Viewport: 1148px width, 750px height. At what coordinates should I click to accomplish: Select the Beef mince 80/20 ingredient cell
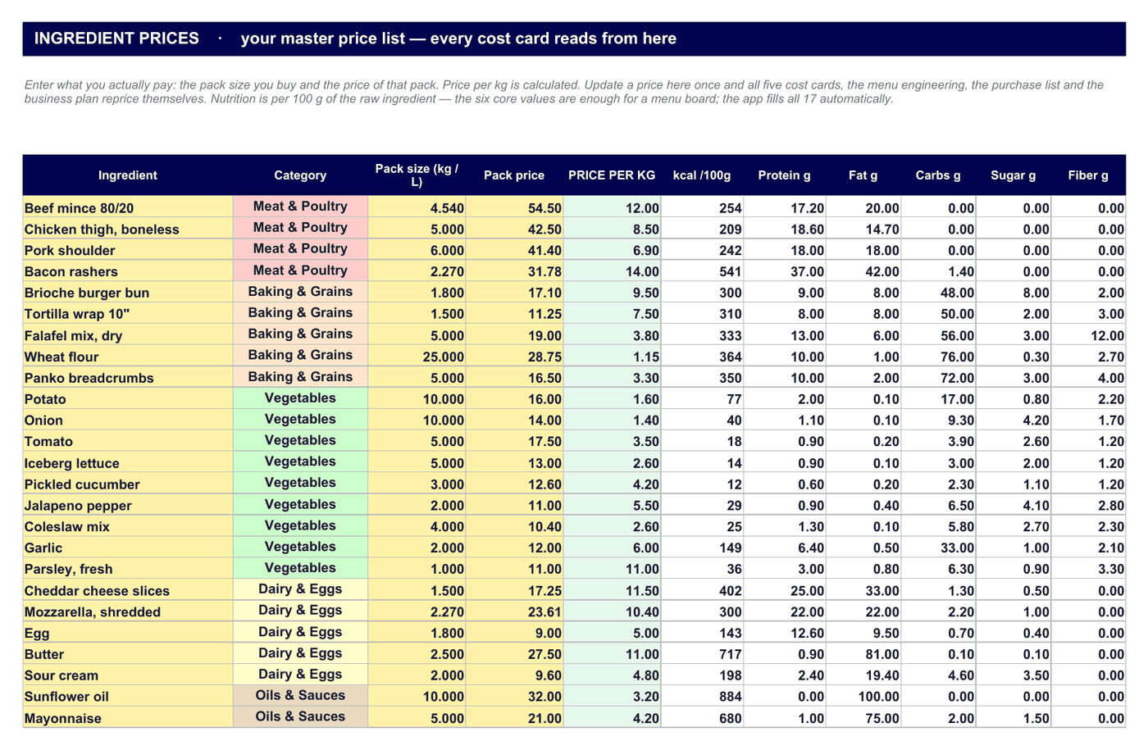point(128,208)
